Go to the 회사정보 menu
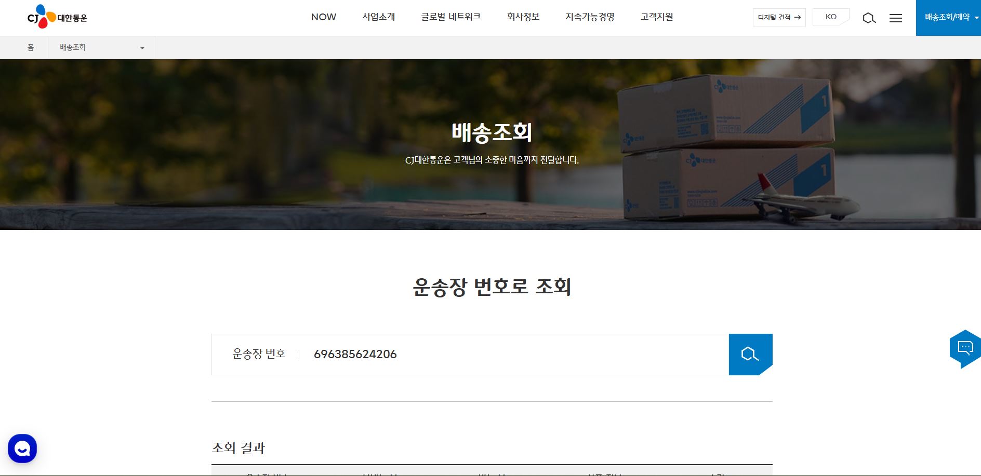Viewport: 981px width, 476px height. [523, 17]
